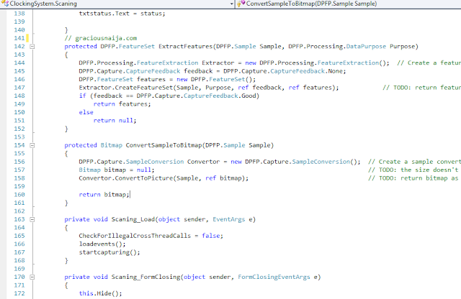Click the 'startcapturing();' call

pyautogui.click(x=109, y=252)
